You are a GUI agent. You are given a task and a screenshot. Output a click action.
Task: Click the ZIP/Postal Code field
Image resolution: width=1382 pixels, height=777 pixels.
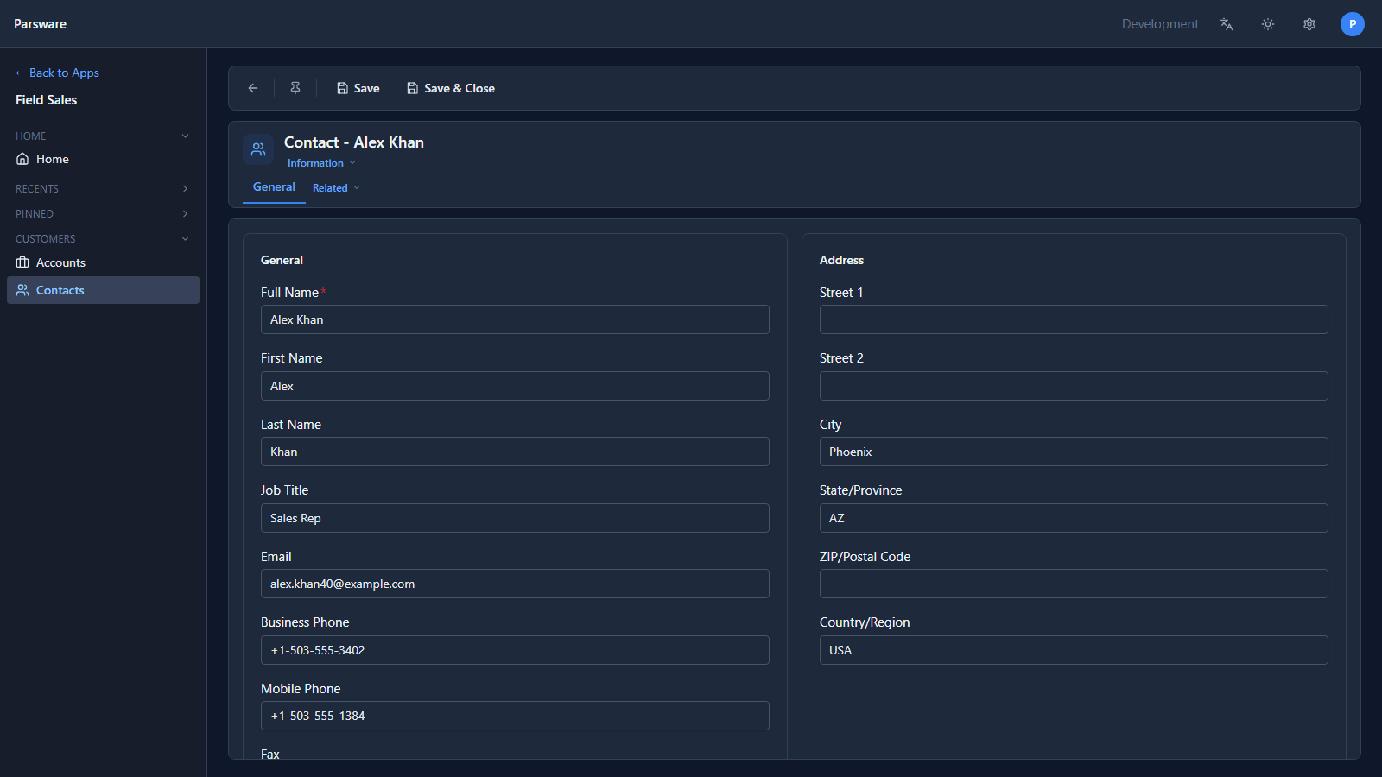coord(1074,584)
